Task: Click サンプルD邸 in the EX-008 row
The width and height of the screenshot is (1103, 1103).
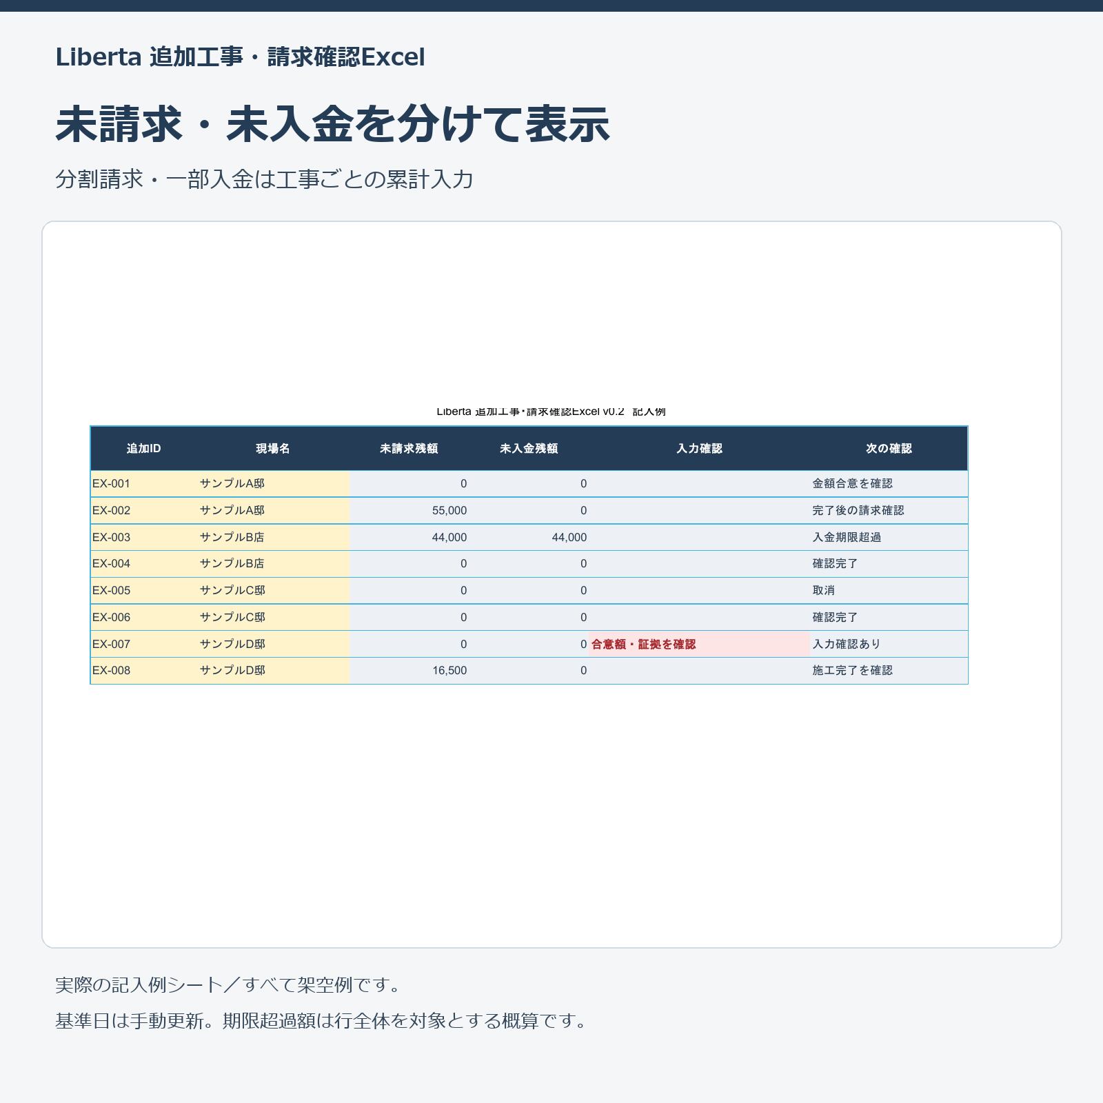Action: coord(274,671)
